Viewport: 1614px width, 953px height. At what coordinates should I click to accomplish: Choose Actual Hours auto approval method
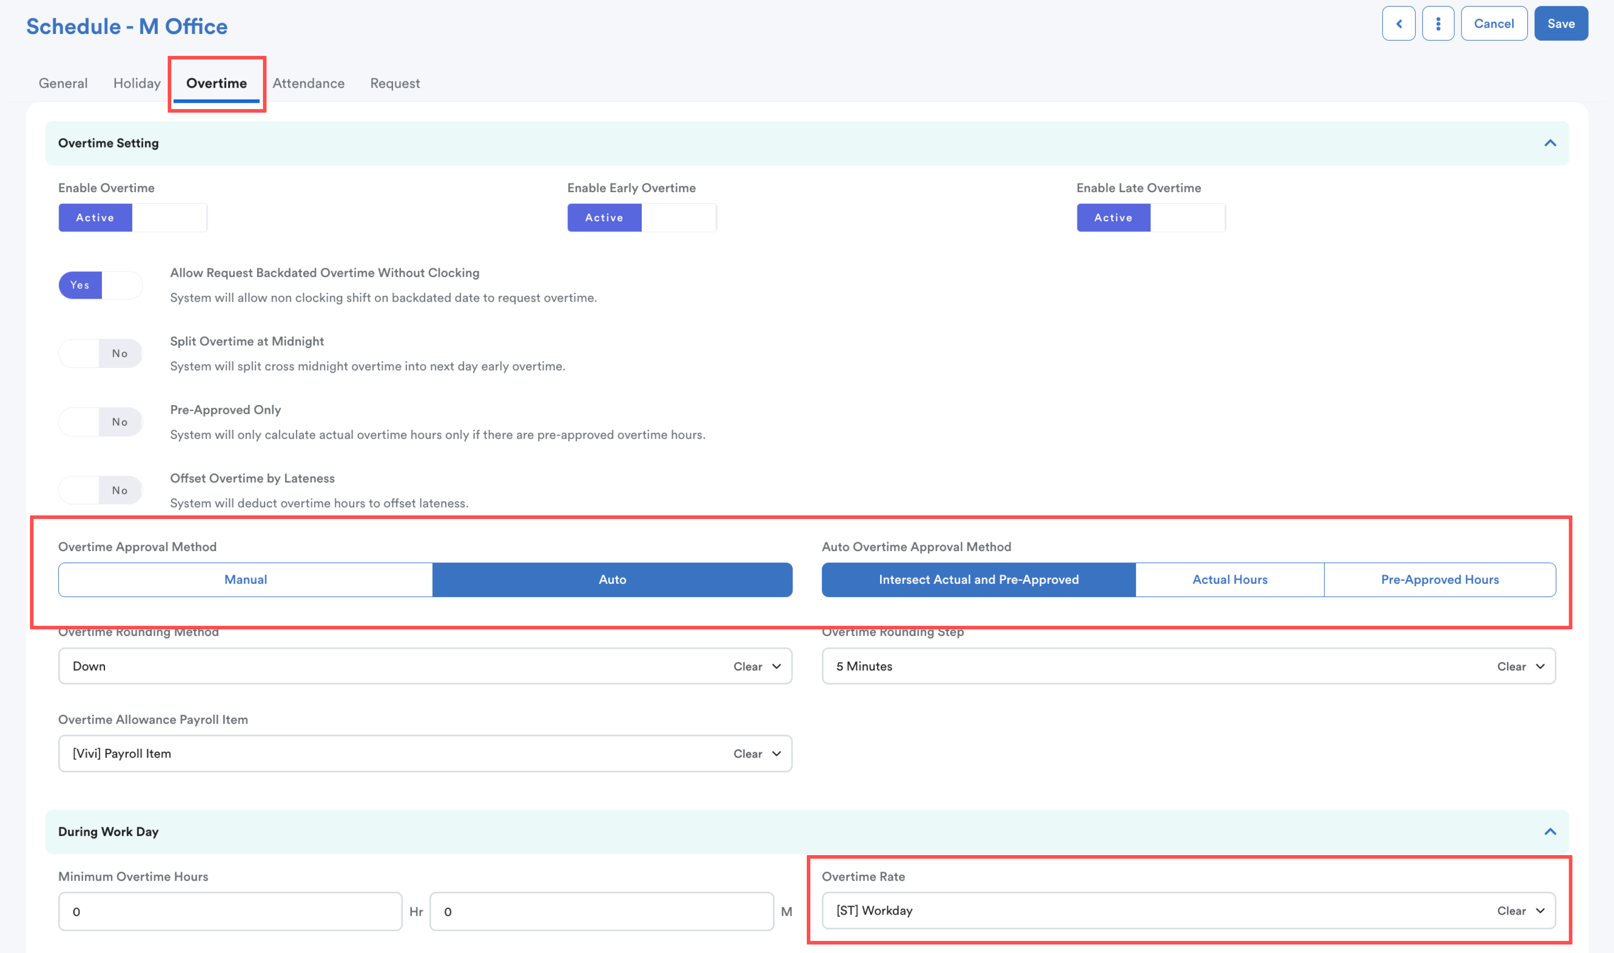1229,580
